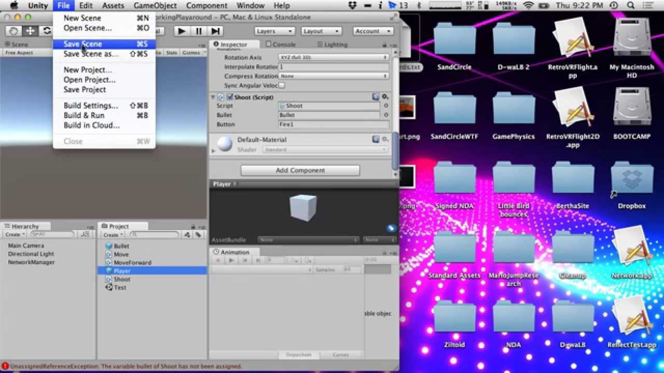Image resolution: width=664 pixels, height=373 pixels.
Task: Choose Build Settings... from File menu
Action: coord(104,106)
